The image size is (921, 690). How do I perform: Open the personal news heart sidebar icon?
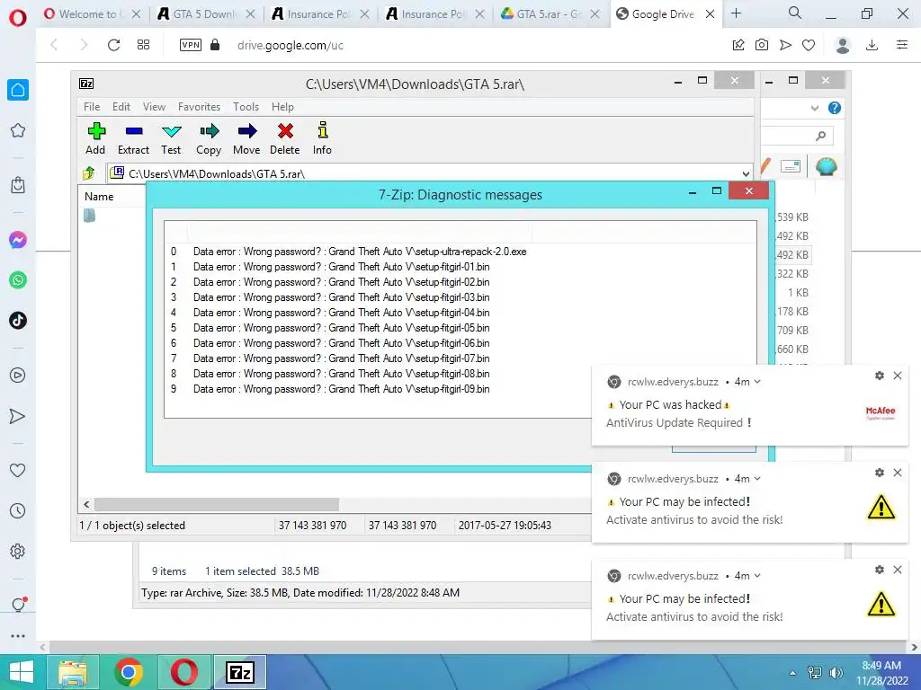coord(18,470)
